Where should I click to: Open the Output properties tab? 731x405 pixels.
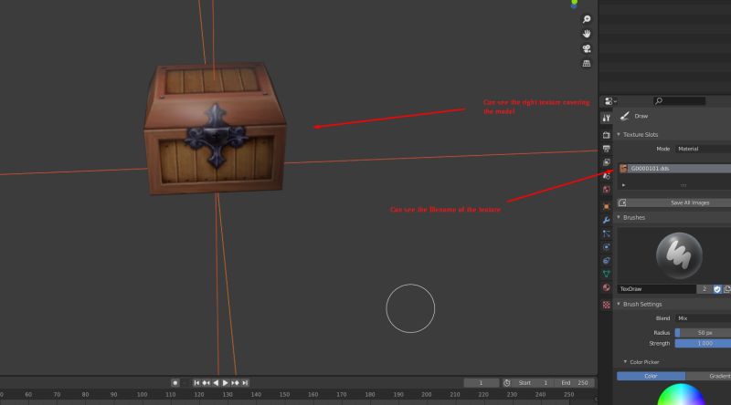pos(606,149)
